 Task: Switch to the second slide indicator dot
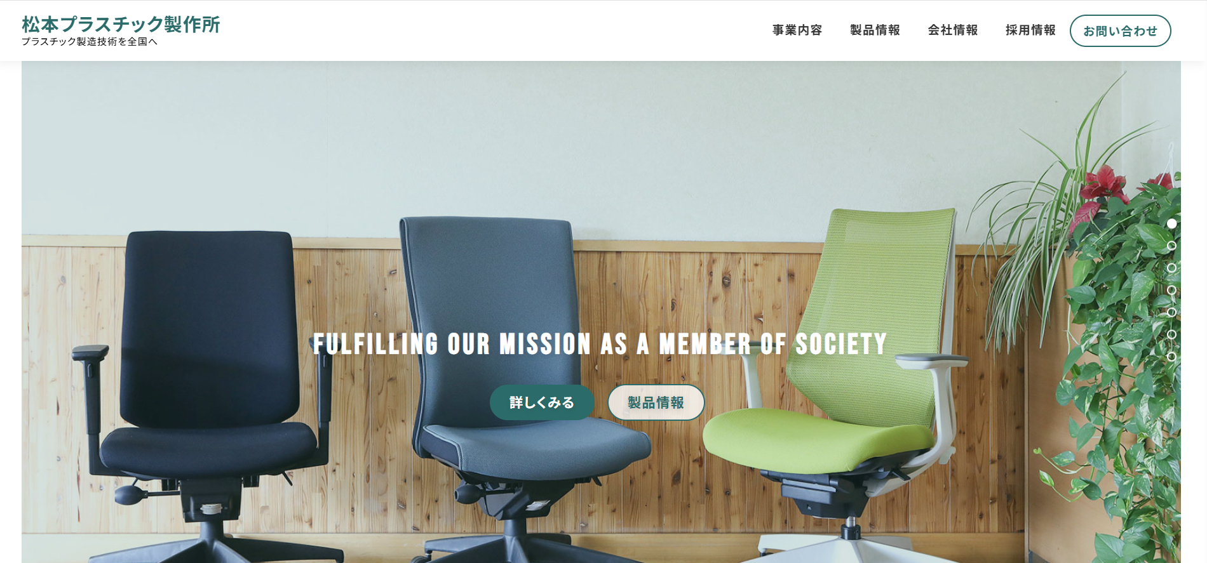tap(1172, 246)
